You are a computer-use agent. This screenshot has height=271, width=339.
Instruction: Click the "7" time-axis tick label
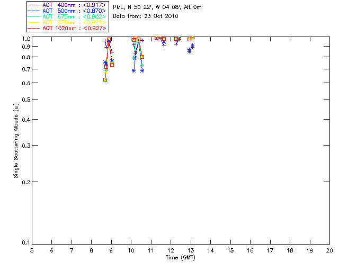coord(72,250)
